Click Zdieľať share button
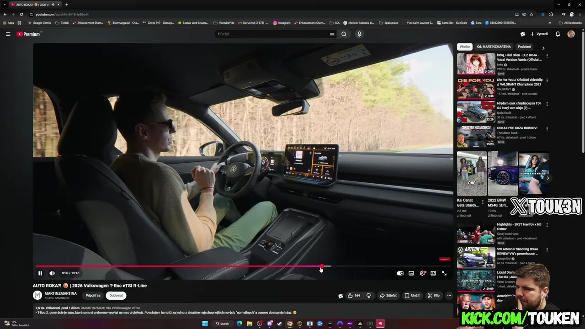585x329 pixels. [x=388, y=296]
